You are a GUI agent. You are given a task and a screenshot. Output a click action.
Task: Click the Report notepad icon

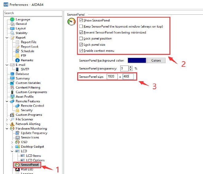pos(12,38)
